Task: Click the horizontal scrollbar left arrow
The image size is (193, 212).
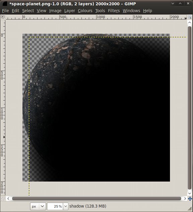Action: pos(8,199)
